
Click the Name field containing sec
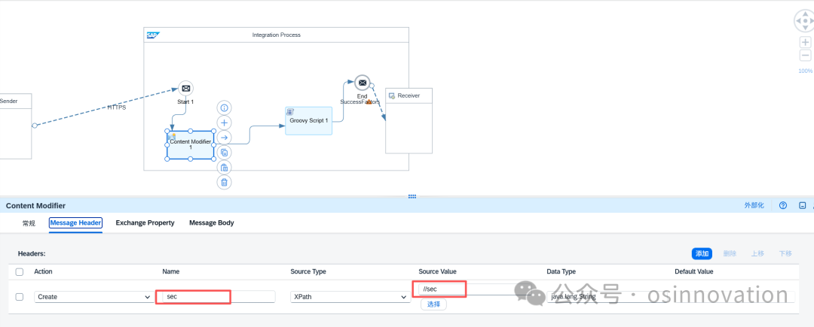tap(219, 297)
